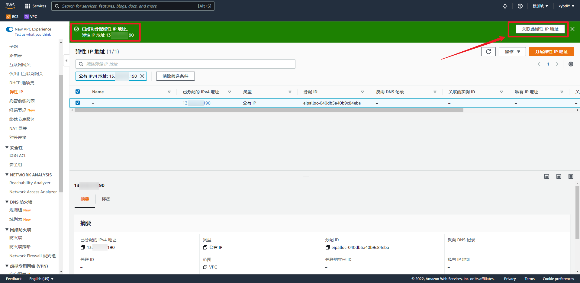
Task: Sort by 反向 DNS 记录 column
Action: pos(435,92)
